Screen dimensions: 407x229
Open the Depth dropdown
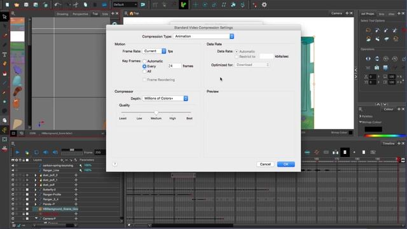165,99
